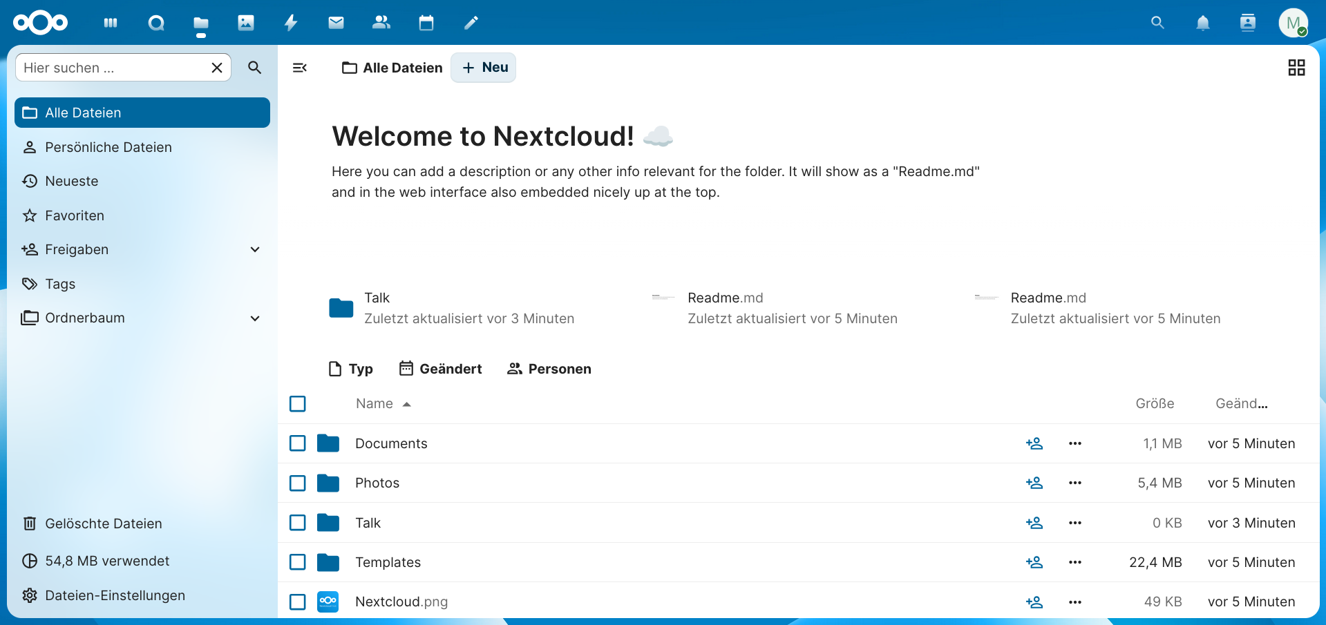Switch to grid view layout
This screenshot has width=1326, height=625.
pos(1296,67)
